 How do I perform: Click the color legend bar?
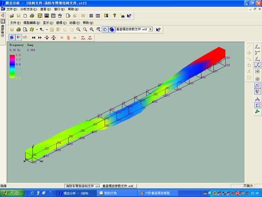pos(12,66)
